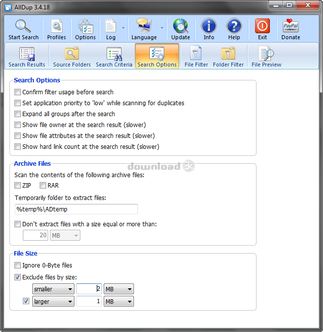Select the Search Options tab
Image resolution: width=323 pixels, height=332 pixels.
157,56
